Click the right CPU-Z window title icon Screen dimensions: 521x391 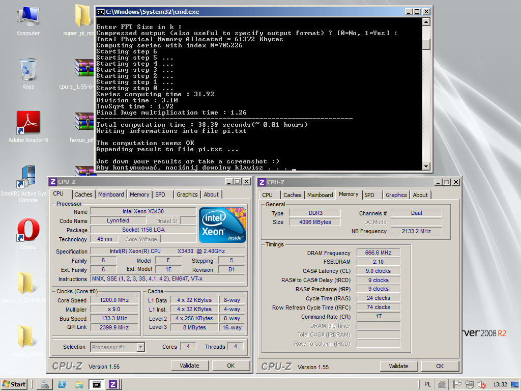262,182
